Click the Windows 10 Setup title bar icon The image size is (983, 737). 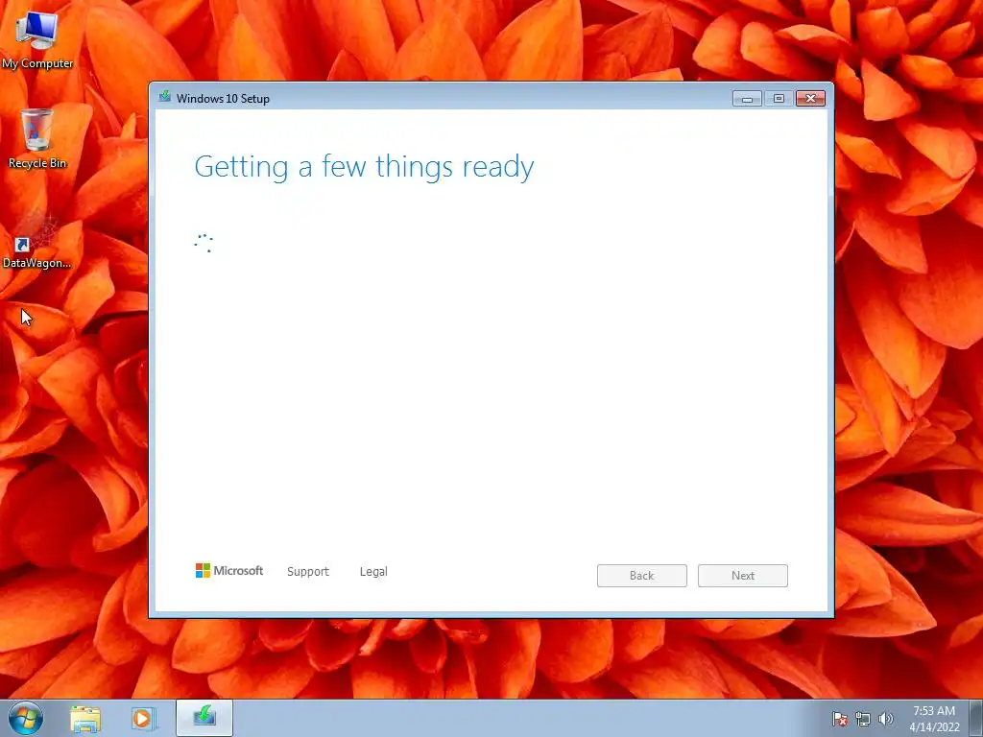tap(165, 97)
